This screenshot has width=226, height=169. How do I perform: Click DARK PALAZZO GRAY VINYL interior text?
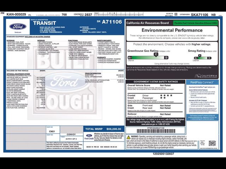(95, 32)
